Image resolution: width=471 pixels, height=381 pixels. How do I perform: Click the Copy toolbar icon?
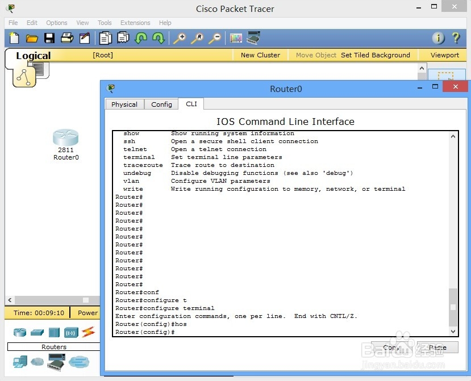click(106, 38)
